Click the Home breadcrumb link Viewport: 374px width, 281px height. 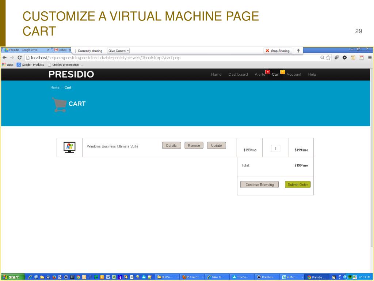(55, 87)
